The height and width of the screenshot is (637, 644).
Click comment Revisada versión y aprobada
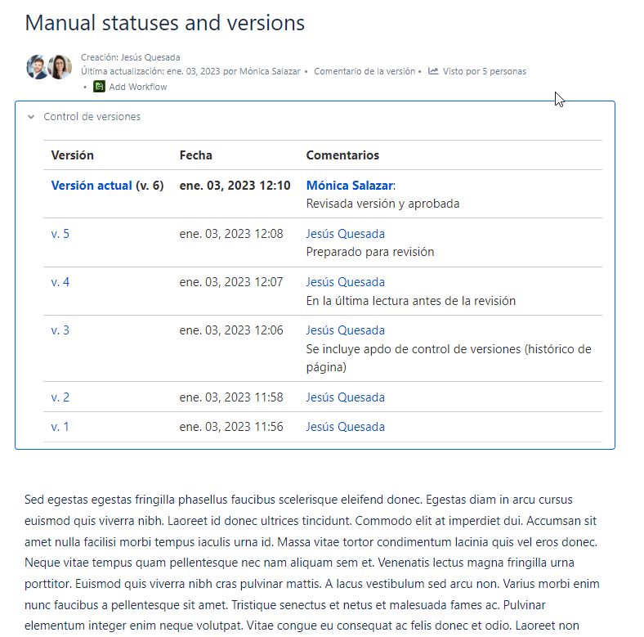[x=382, y=204]
